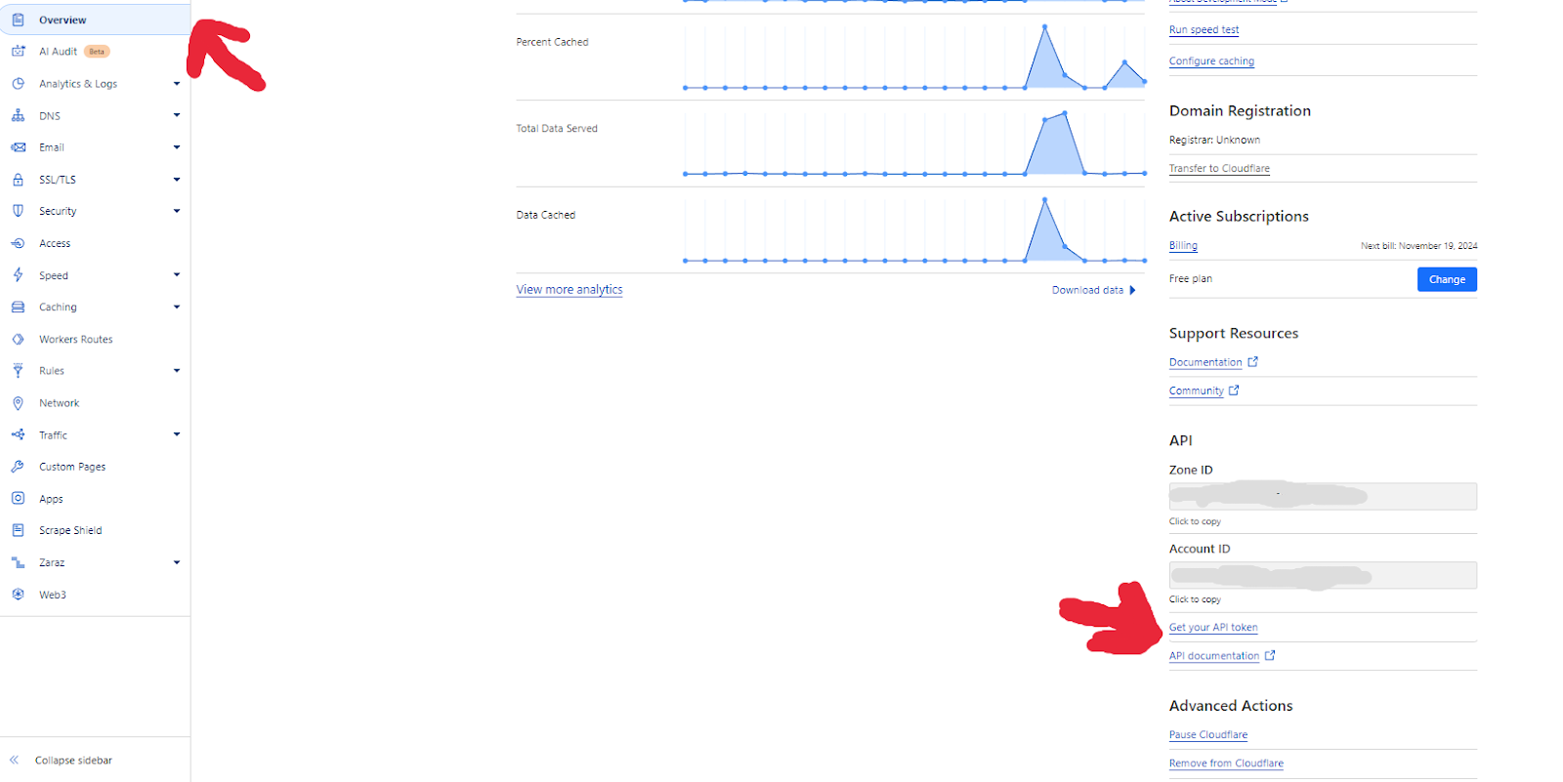This screenshot has width=1563, height=782.
Task: Open the API documentation link
Action: pyautogui.click(x=1214, y=656)
